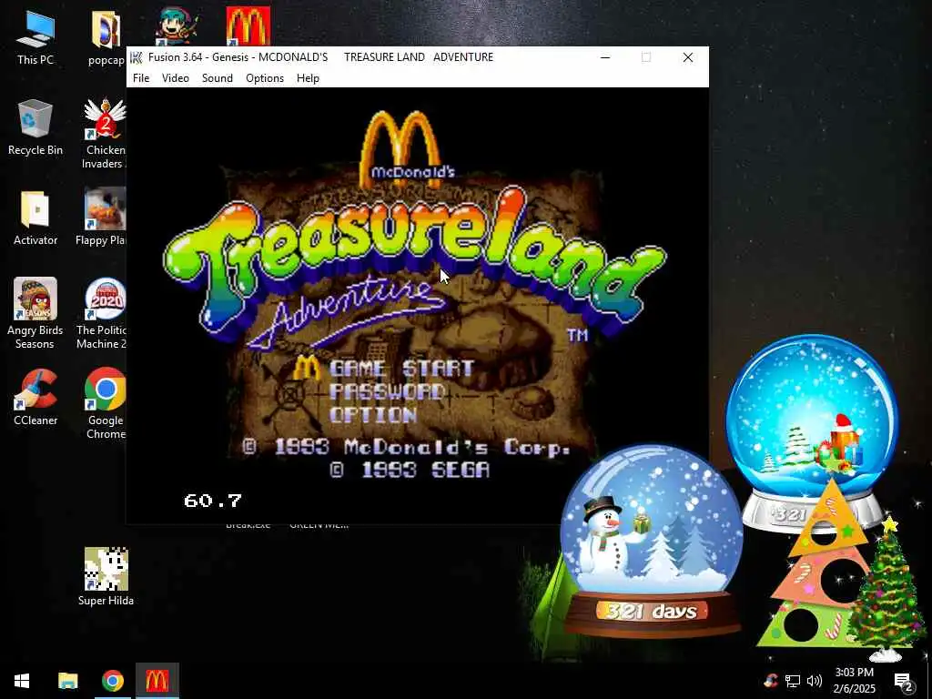The image size is (932, 699).
Task: Open File Explorer from the taskbar
Action: click(67, 681)
